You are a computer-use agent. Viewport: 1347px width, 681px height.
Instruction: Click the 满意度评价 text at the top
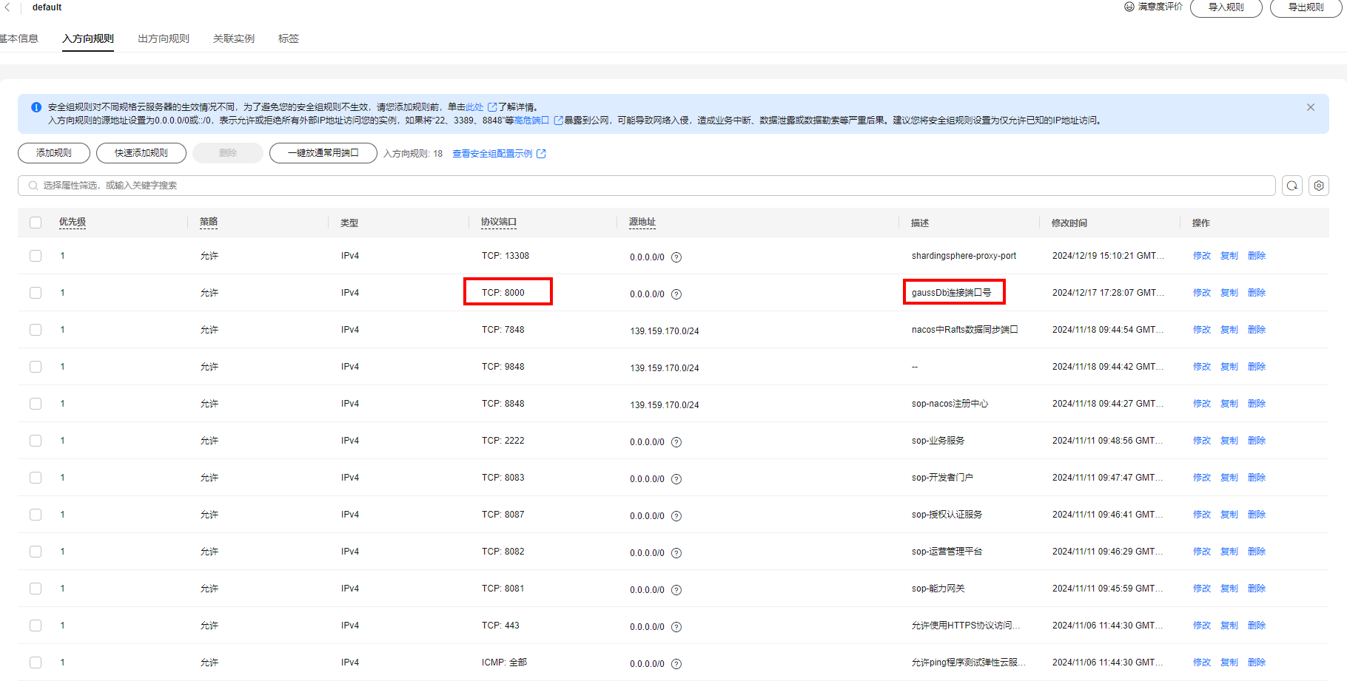pos(1160,7)
